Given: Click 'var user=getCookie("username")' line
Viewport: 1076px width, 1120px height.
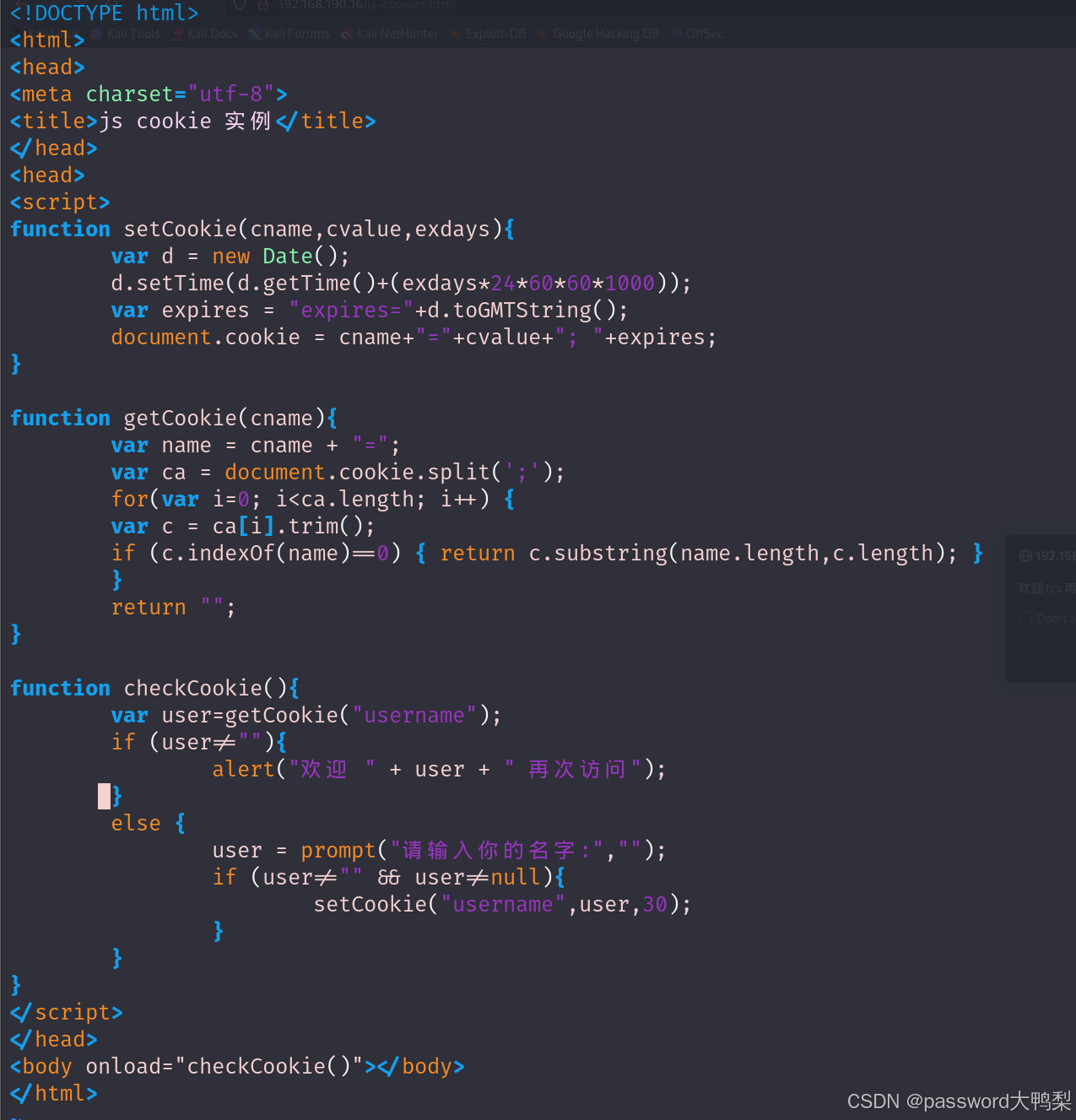Looking at the screenshot, I should (x=306, y=715).
